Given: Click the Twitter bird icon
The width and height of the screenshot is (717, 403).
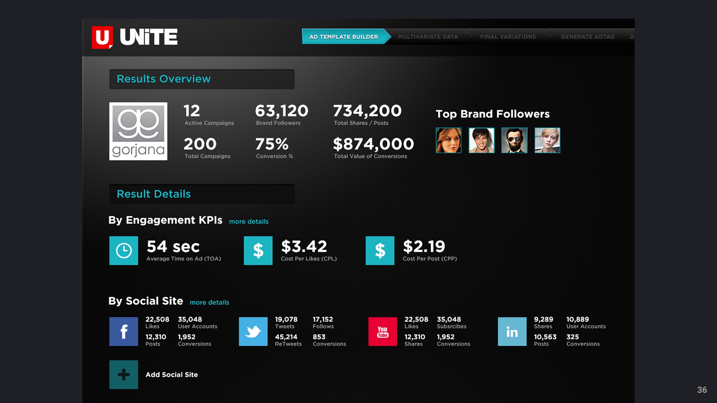Looking at the screenshot, I should coord(253,331).
